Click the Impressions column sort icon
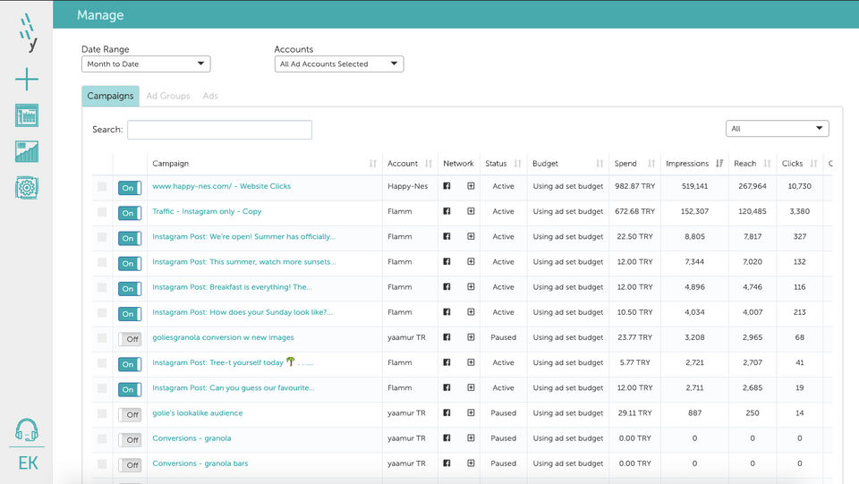Image resolution: width=859 pixels, height=484 pixels. point(719,164)
